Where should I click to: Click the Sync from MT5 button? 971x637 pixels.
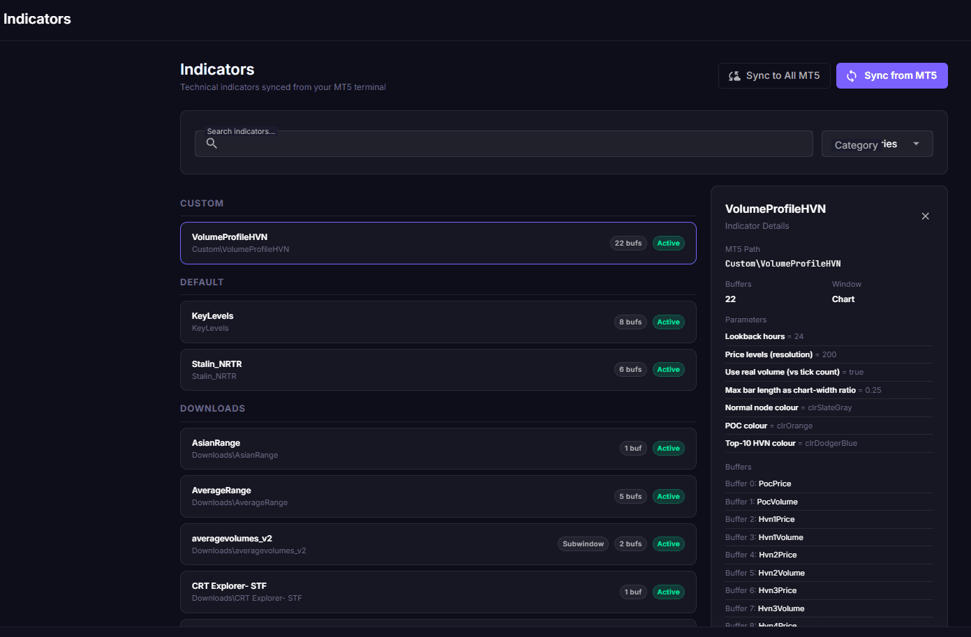tap(891, 75)
